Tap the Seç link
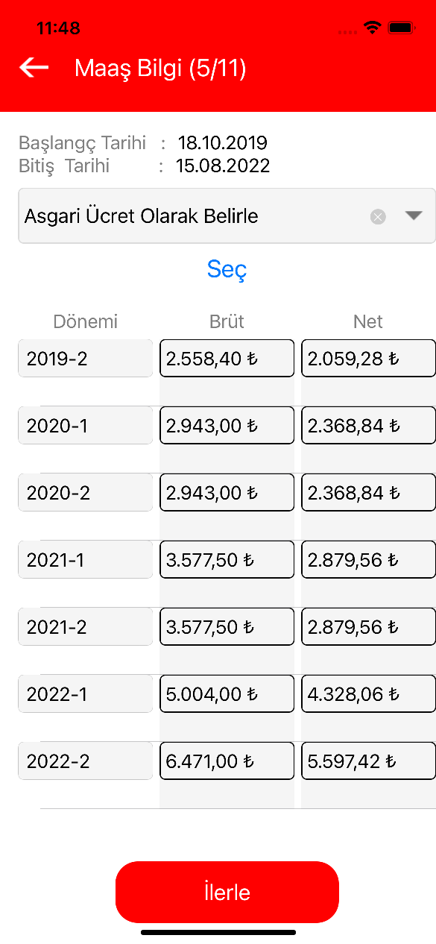436x944 pixels. pos(227,269)
